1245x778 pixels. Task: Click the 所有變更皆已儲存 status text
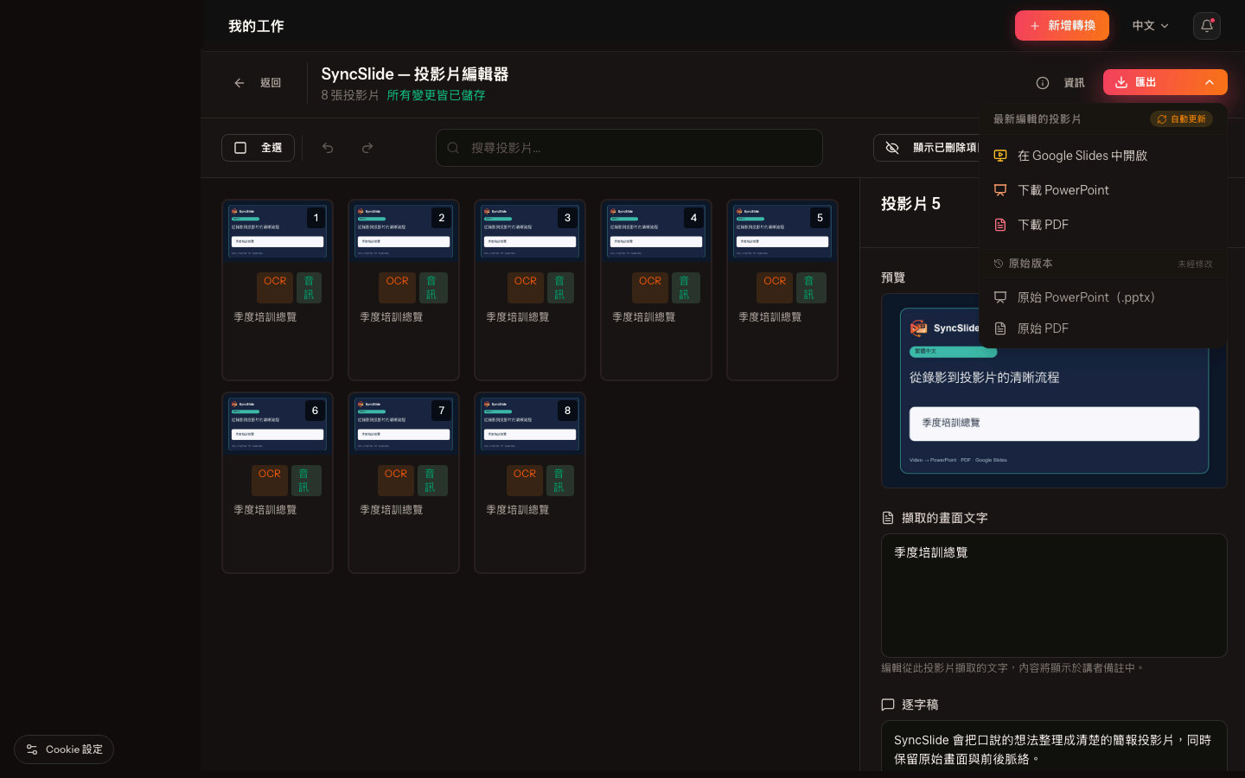tap(436, 95)
